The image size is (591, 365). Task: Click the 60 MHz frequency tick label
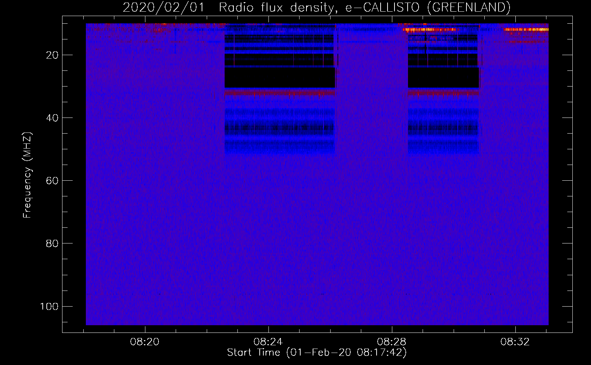click(x=52, y=181)
